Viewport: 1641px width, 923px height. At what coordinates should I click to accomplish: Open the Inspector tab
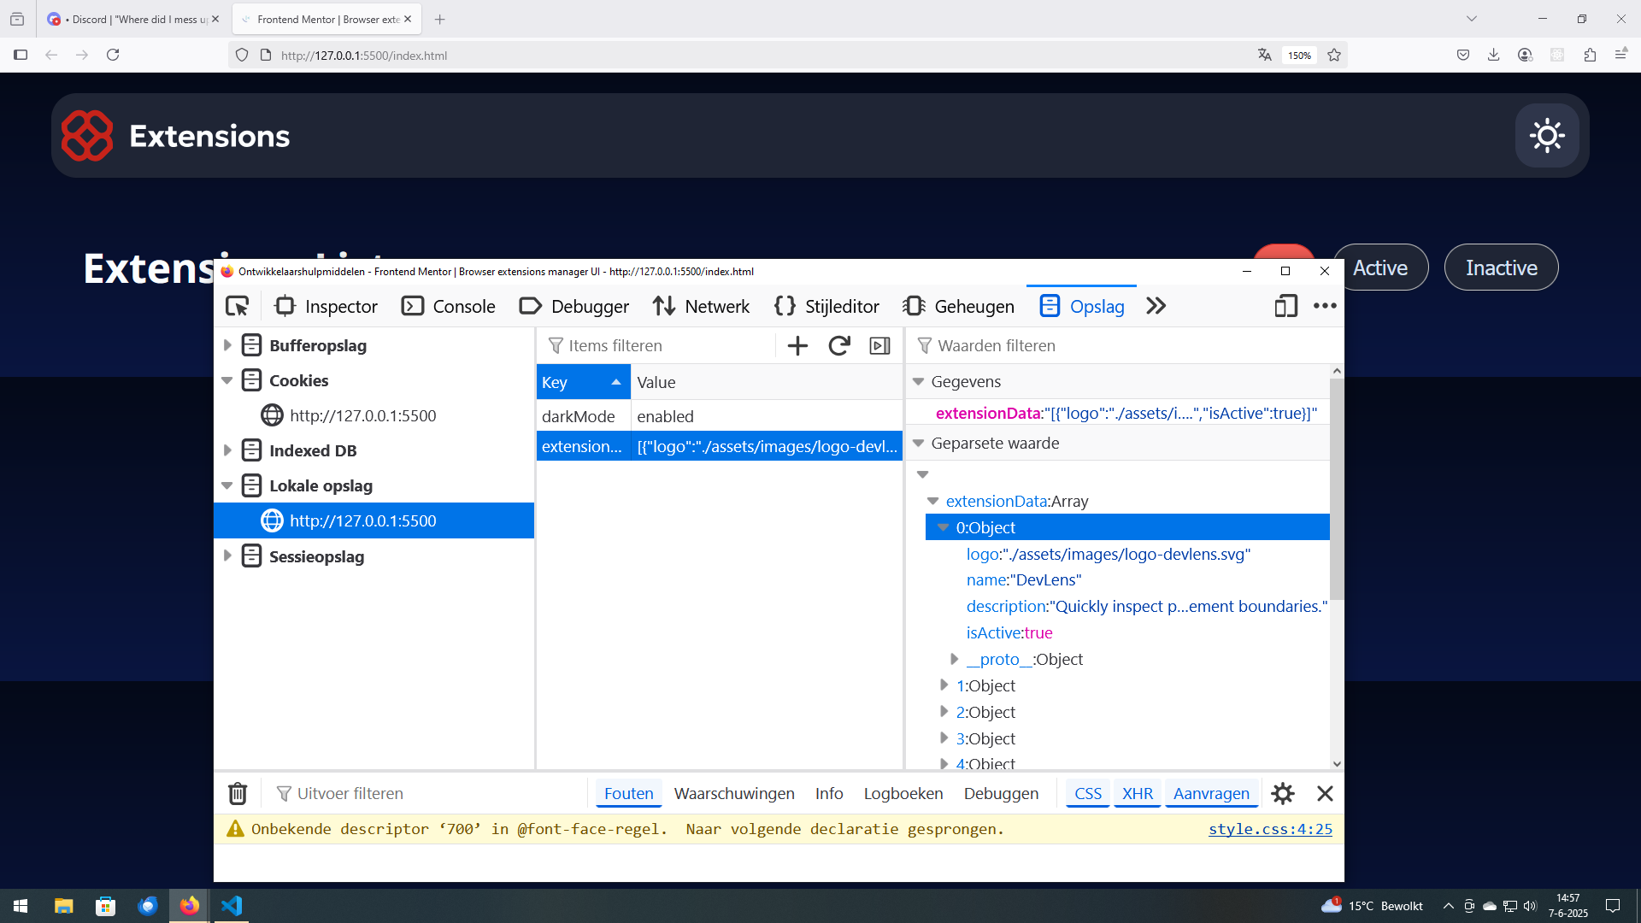click(x=326, y=306)
